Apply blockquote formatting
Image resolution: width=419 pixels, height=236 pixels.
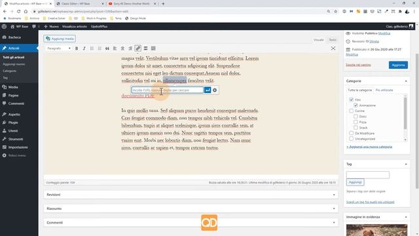pyautogui.click(x=107, y=49)
